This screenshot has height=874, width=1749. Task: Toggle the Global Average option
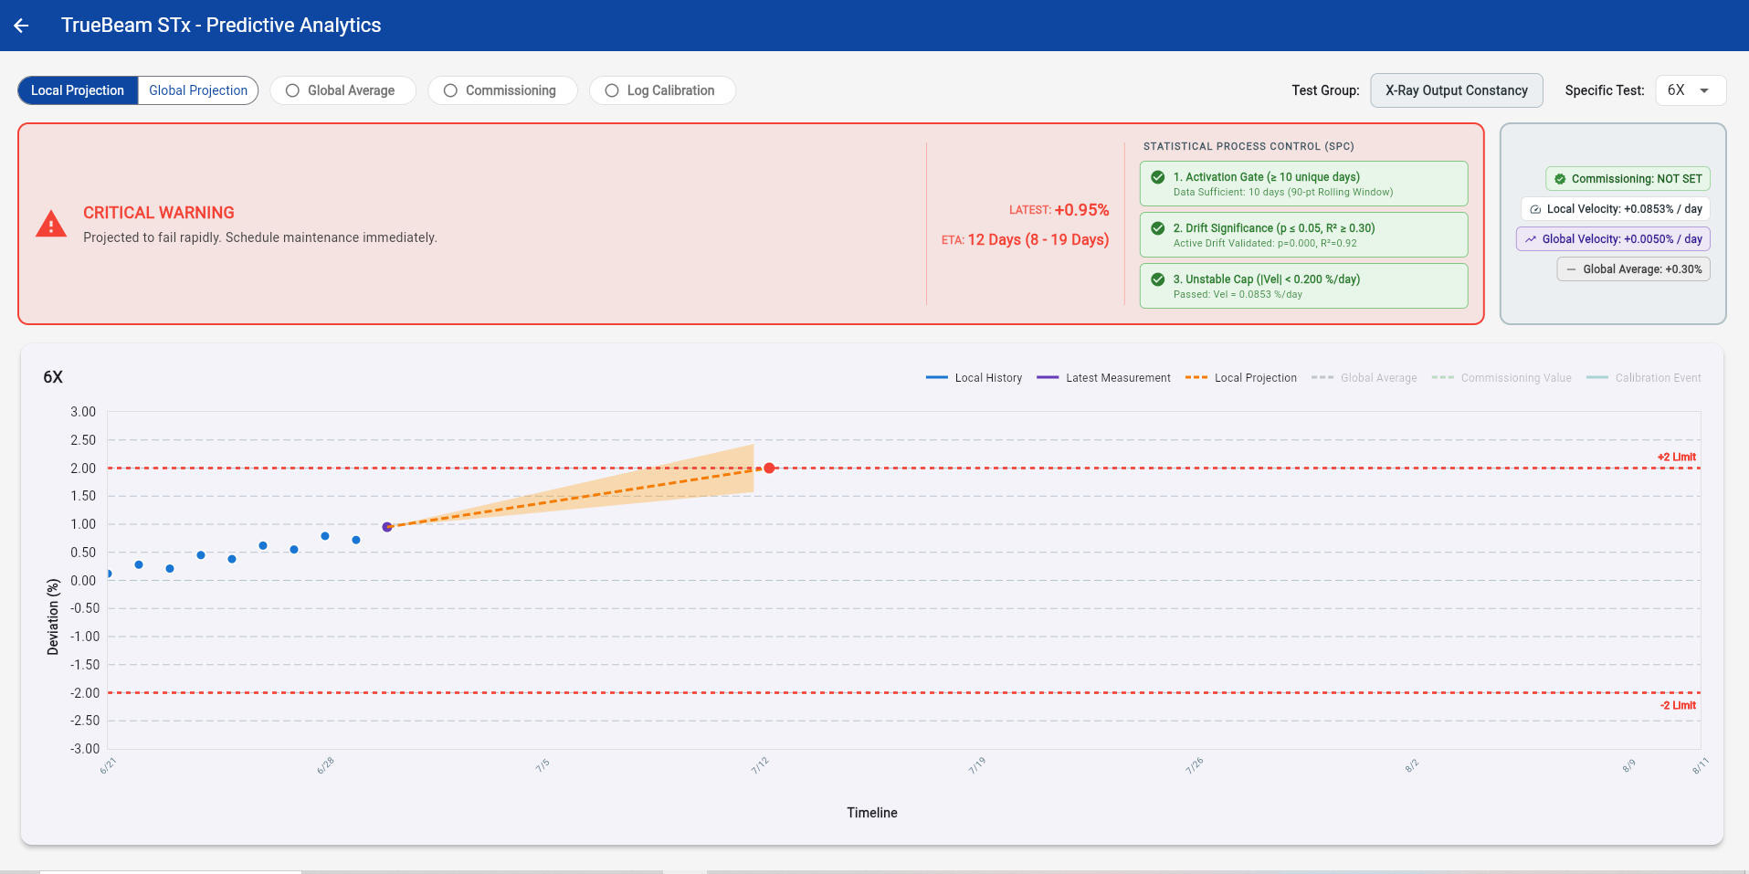(342, 90)
